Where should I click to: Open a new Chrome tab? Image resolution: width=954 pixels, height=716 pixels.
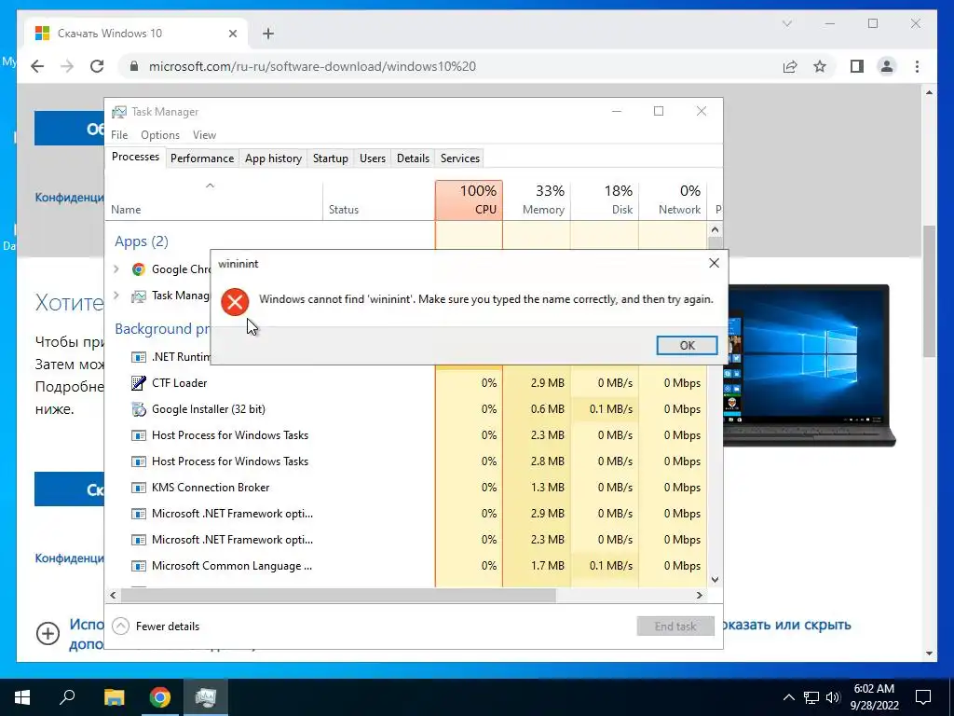coord(268,34)
